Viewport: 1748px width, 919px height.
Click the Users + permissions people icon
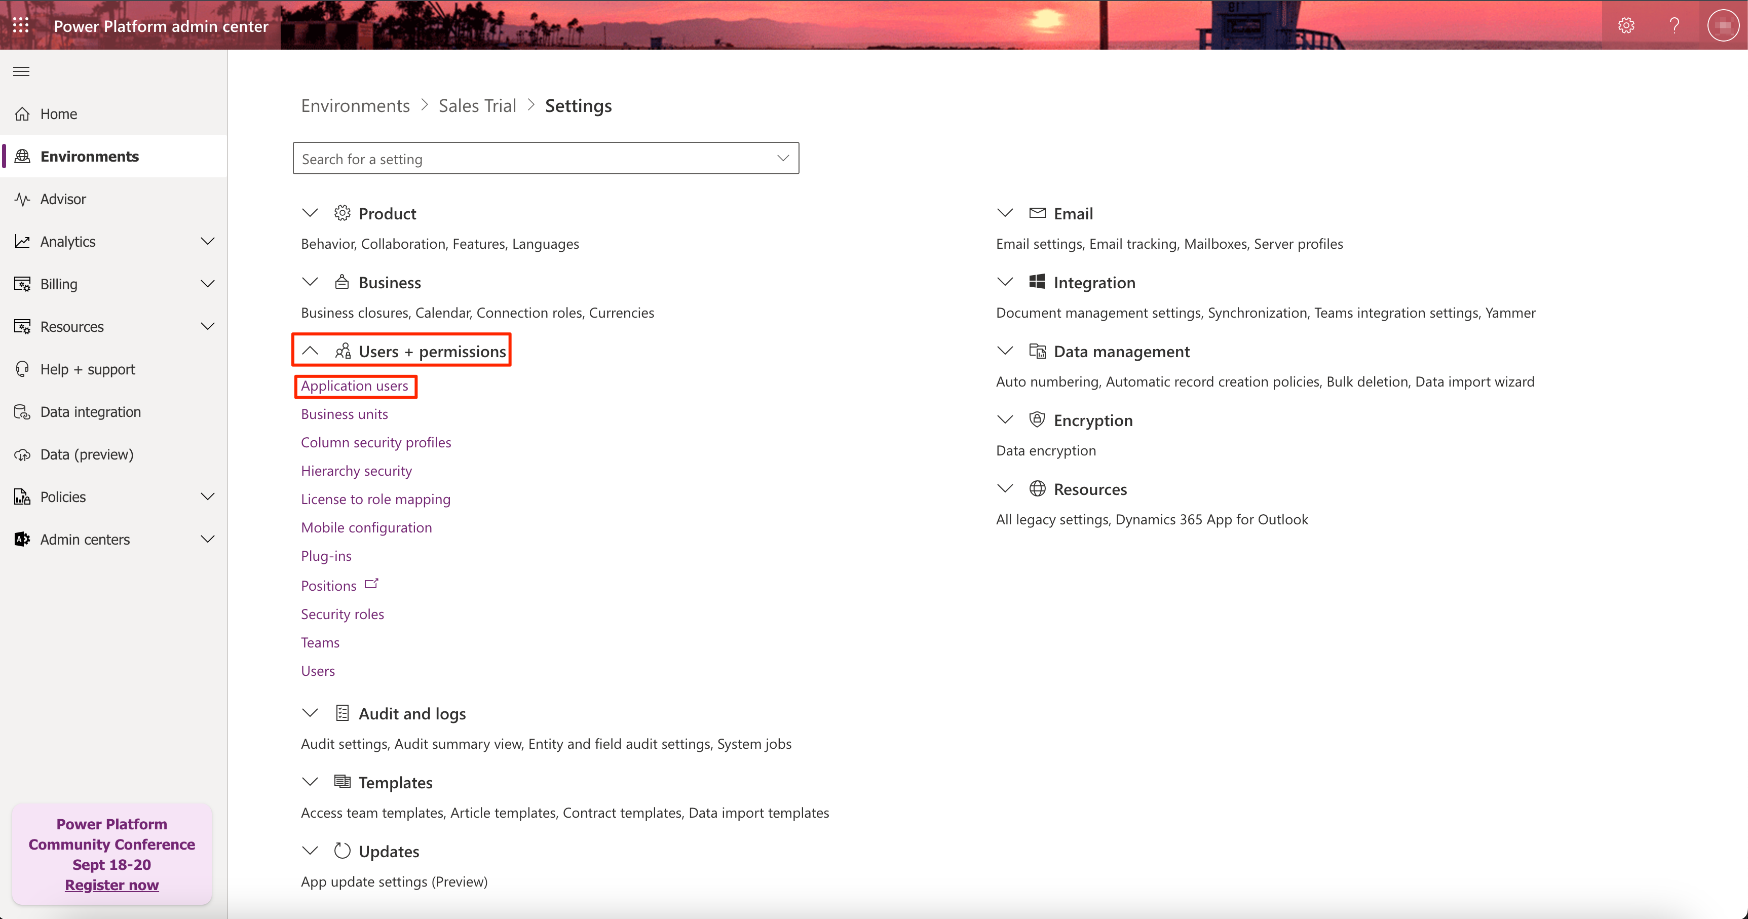[x=343, y=351]
